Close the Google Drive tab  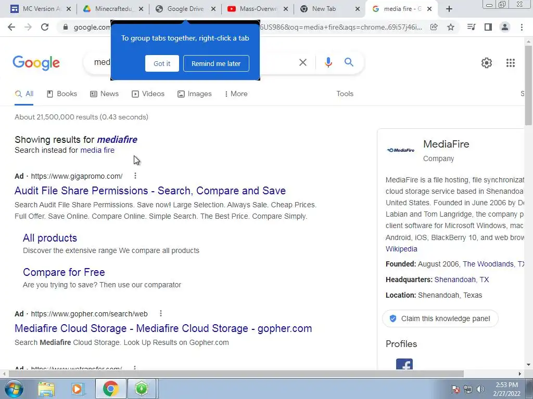coord(213,9)
